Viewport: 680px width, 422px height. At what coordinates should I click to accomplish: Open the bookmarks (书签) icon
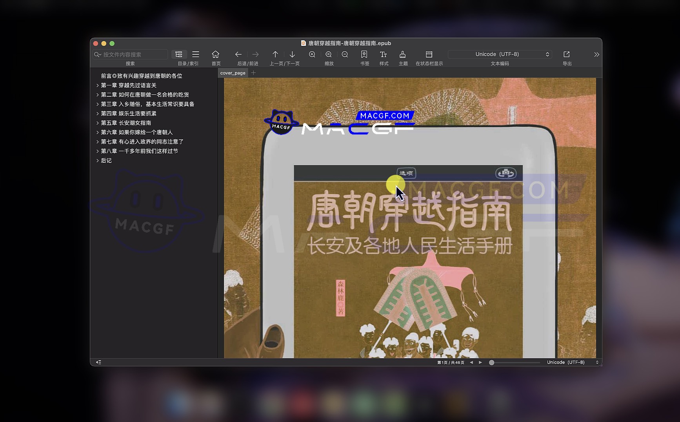pos(364,54)
